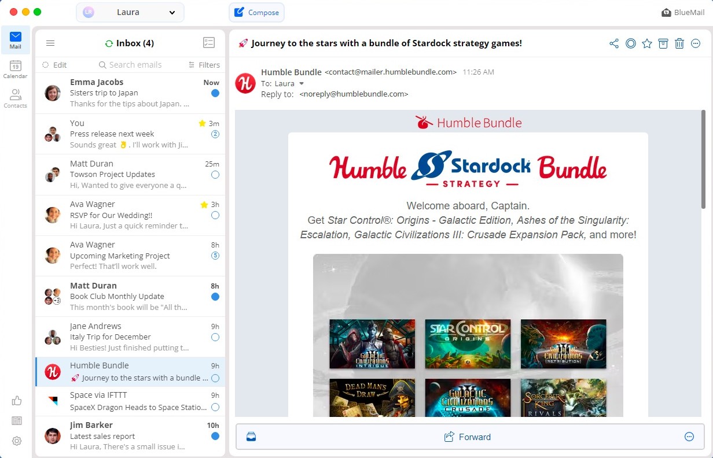
Task: Click Galactic Civilizations Intrigue thumbnail
Action: (x=372, y=343)
